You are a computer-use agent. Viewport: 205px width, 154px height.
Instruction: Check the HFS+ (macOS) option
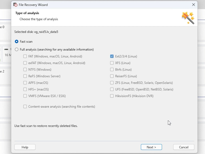(25, 89)
